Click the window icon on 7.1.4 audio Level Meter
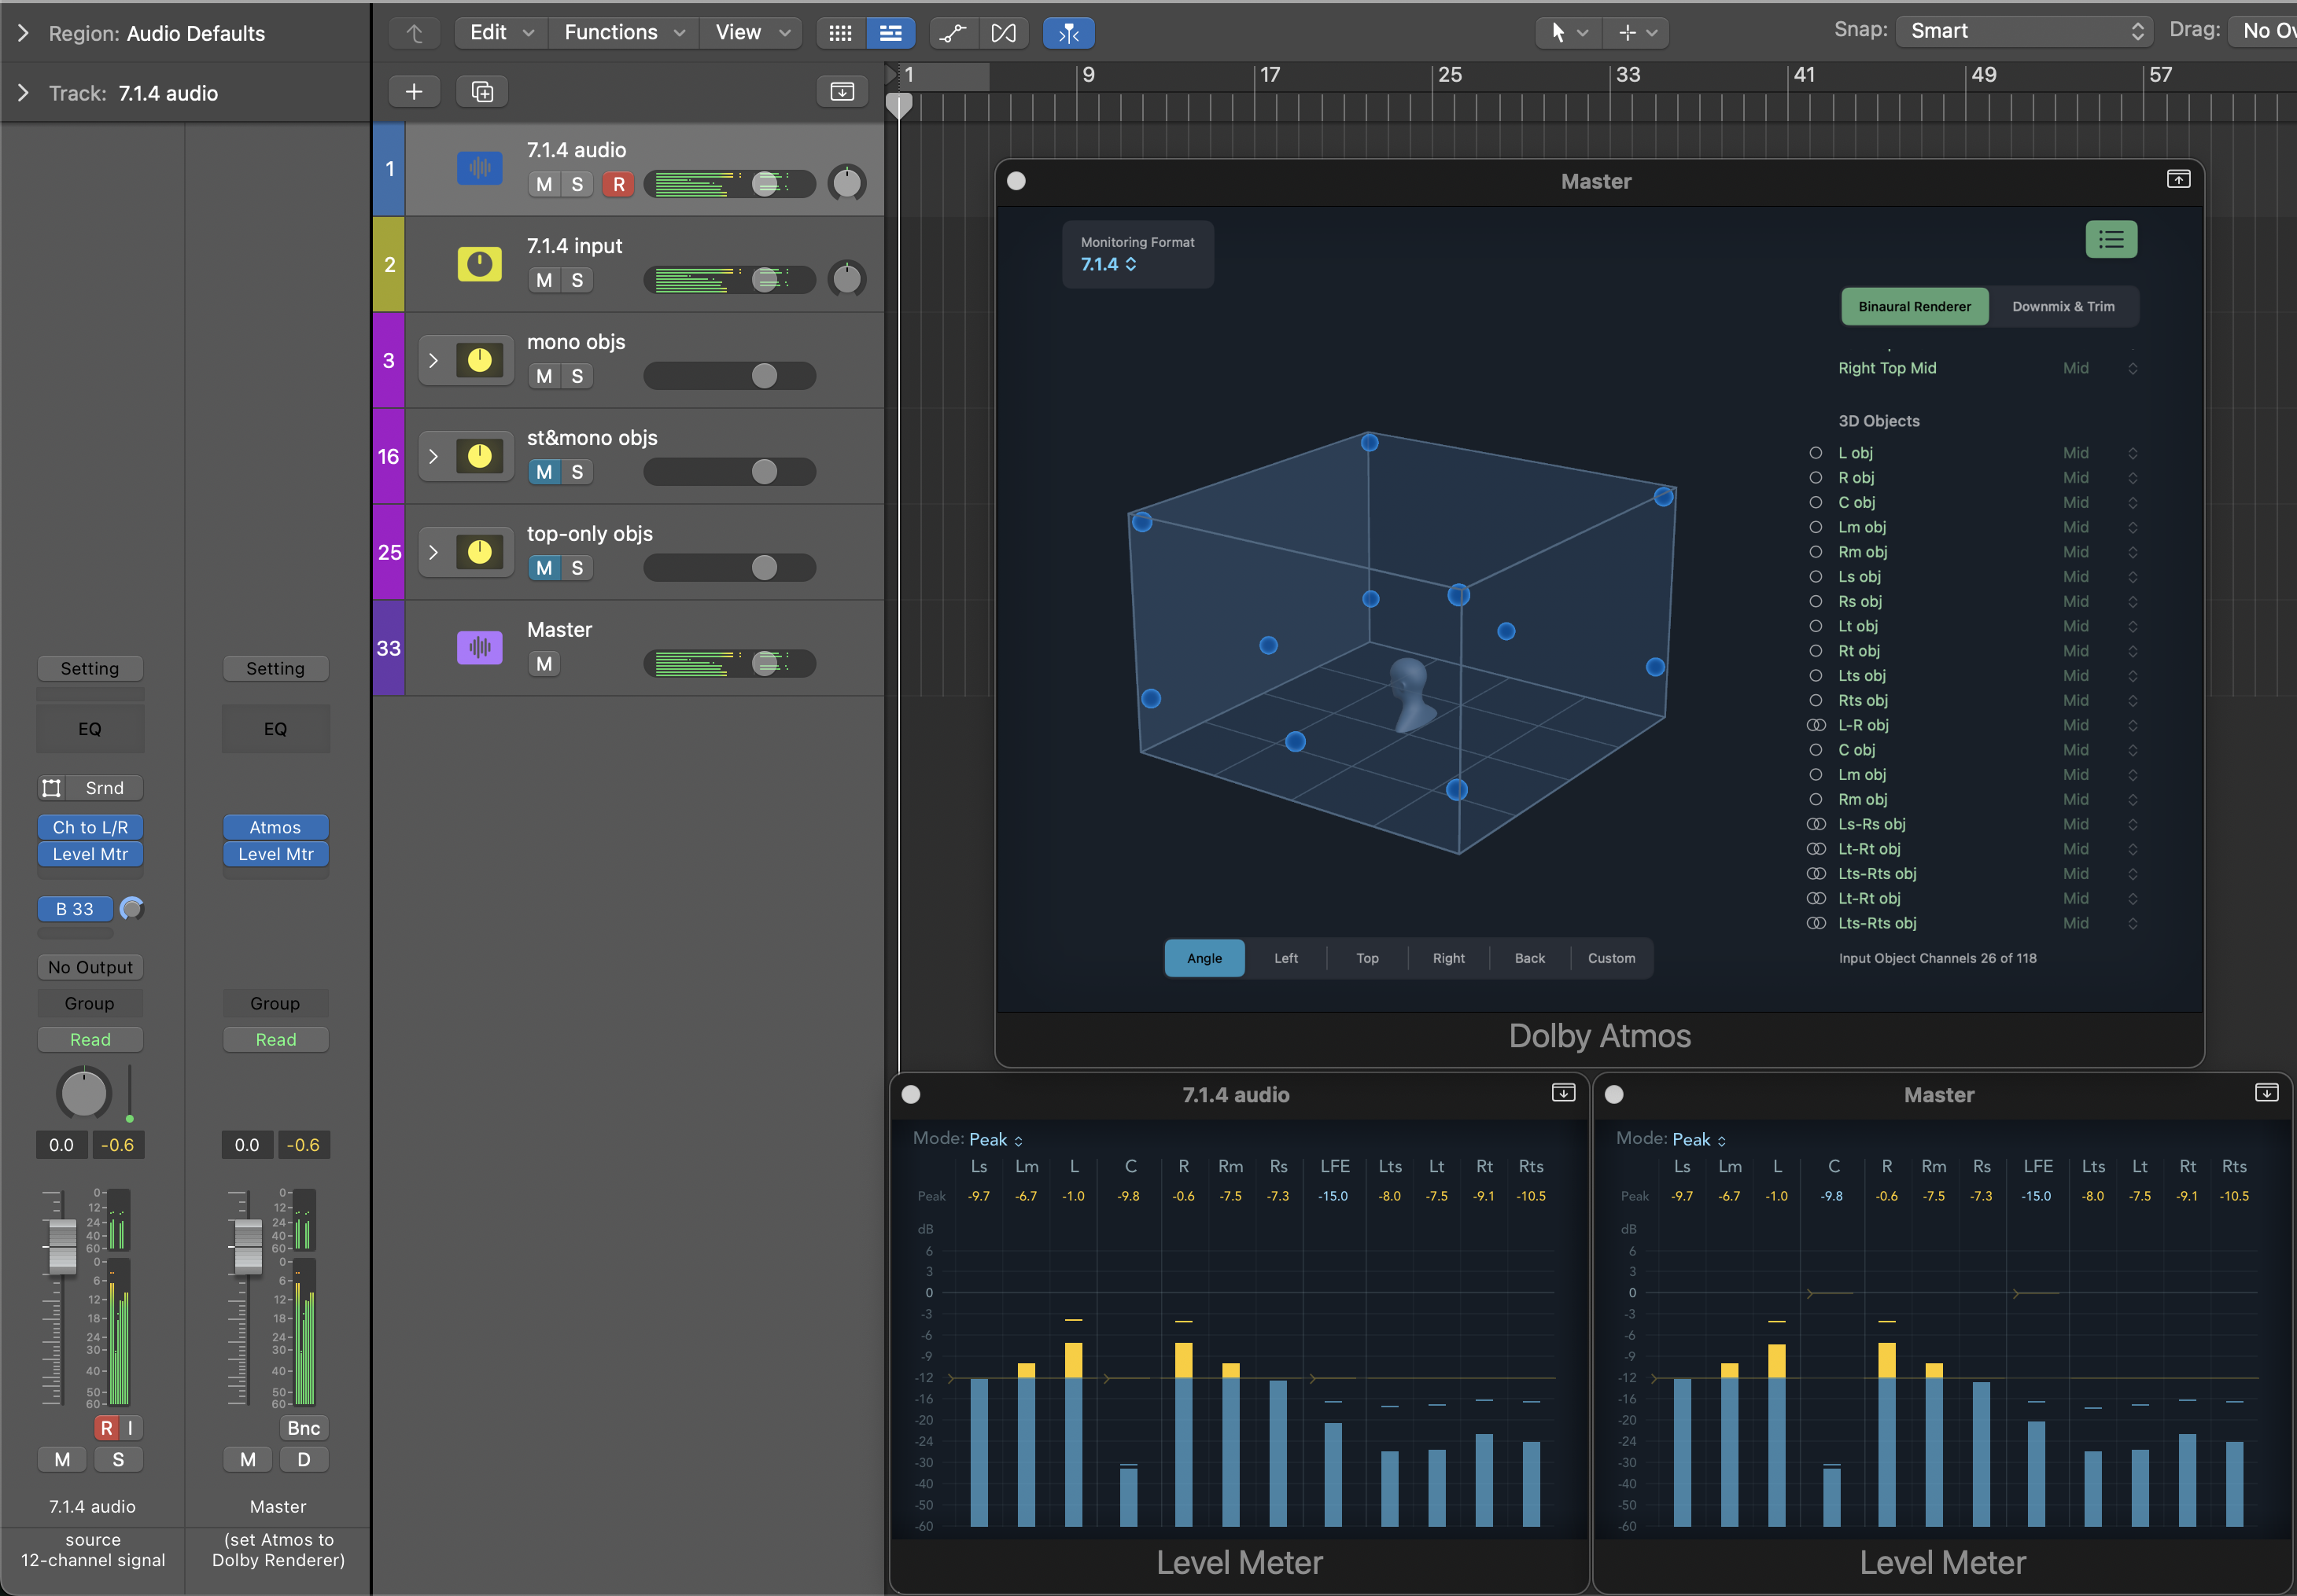 [x=1563, y=1092]
